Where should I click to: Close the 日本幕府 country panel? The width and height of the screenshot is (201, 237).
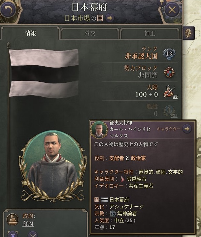pyautogui.click(x=172, y=10)
